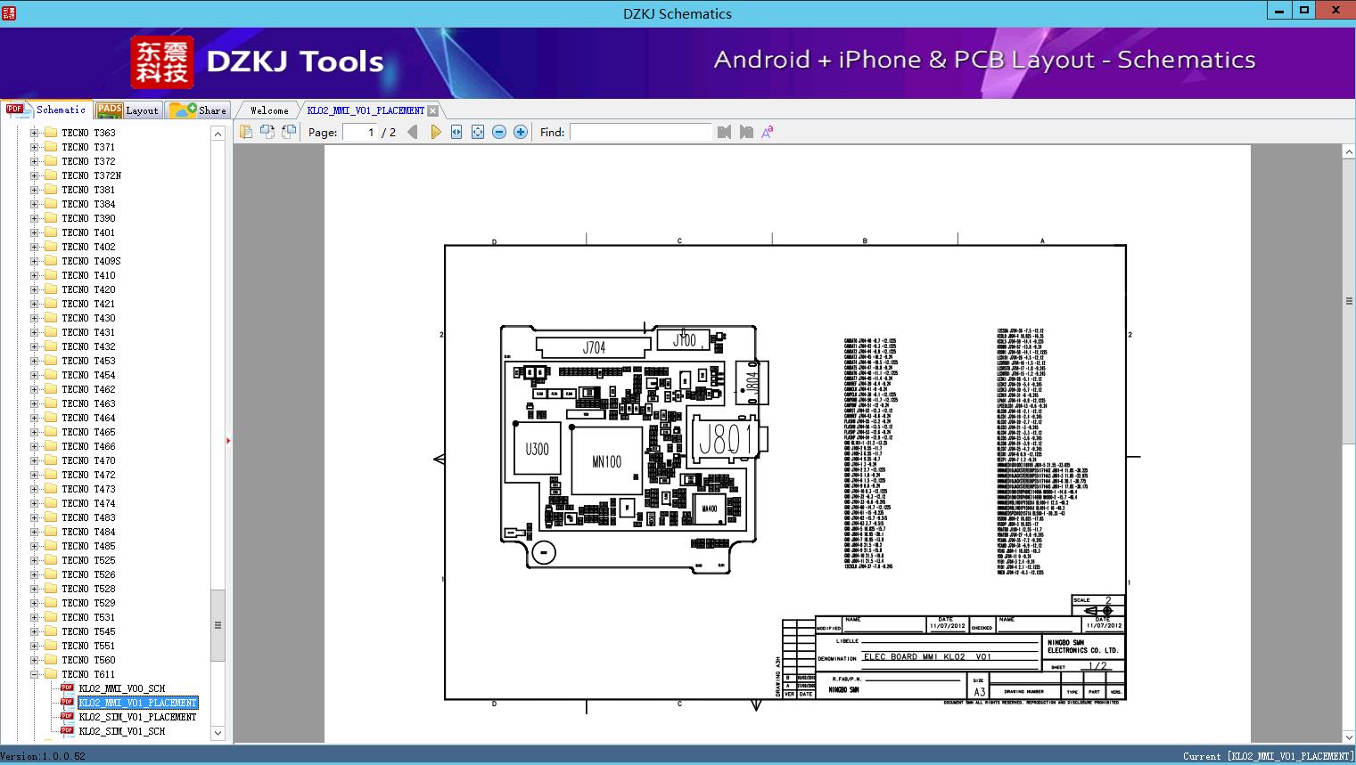Zoom out with the minus icon
The height and width of the screenshot is (765, 1356).
[499, 132]
